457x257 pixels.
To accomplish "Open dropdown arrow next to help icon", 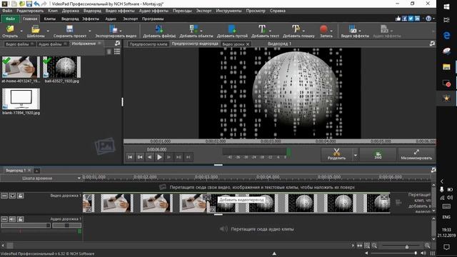I will pyautogui.click(x=433, y=19).
